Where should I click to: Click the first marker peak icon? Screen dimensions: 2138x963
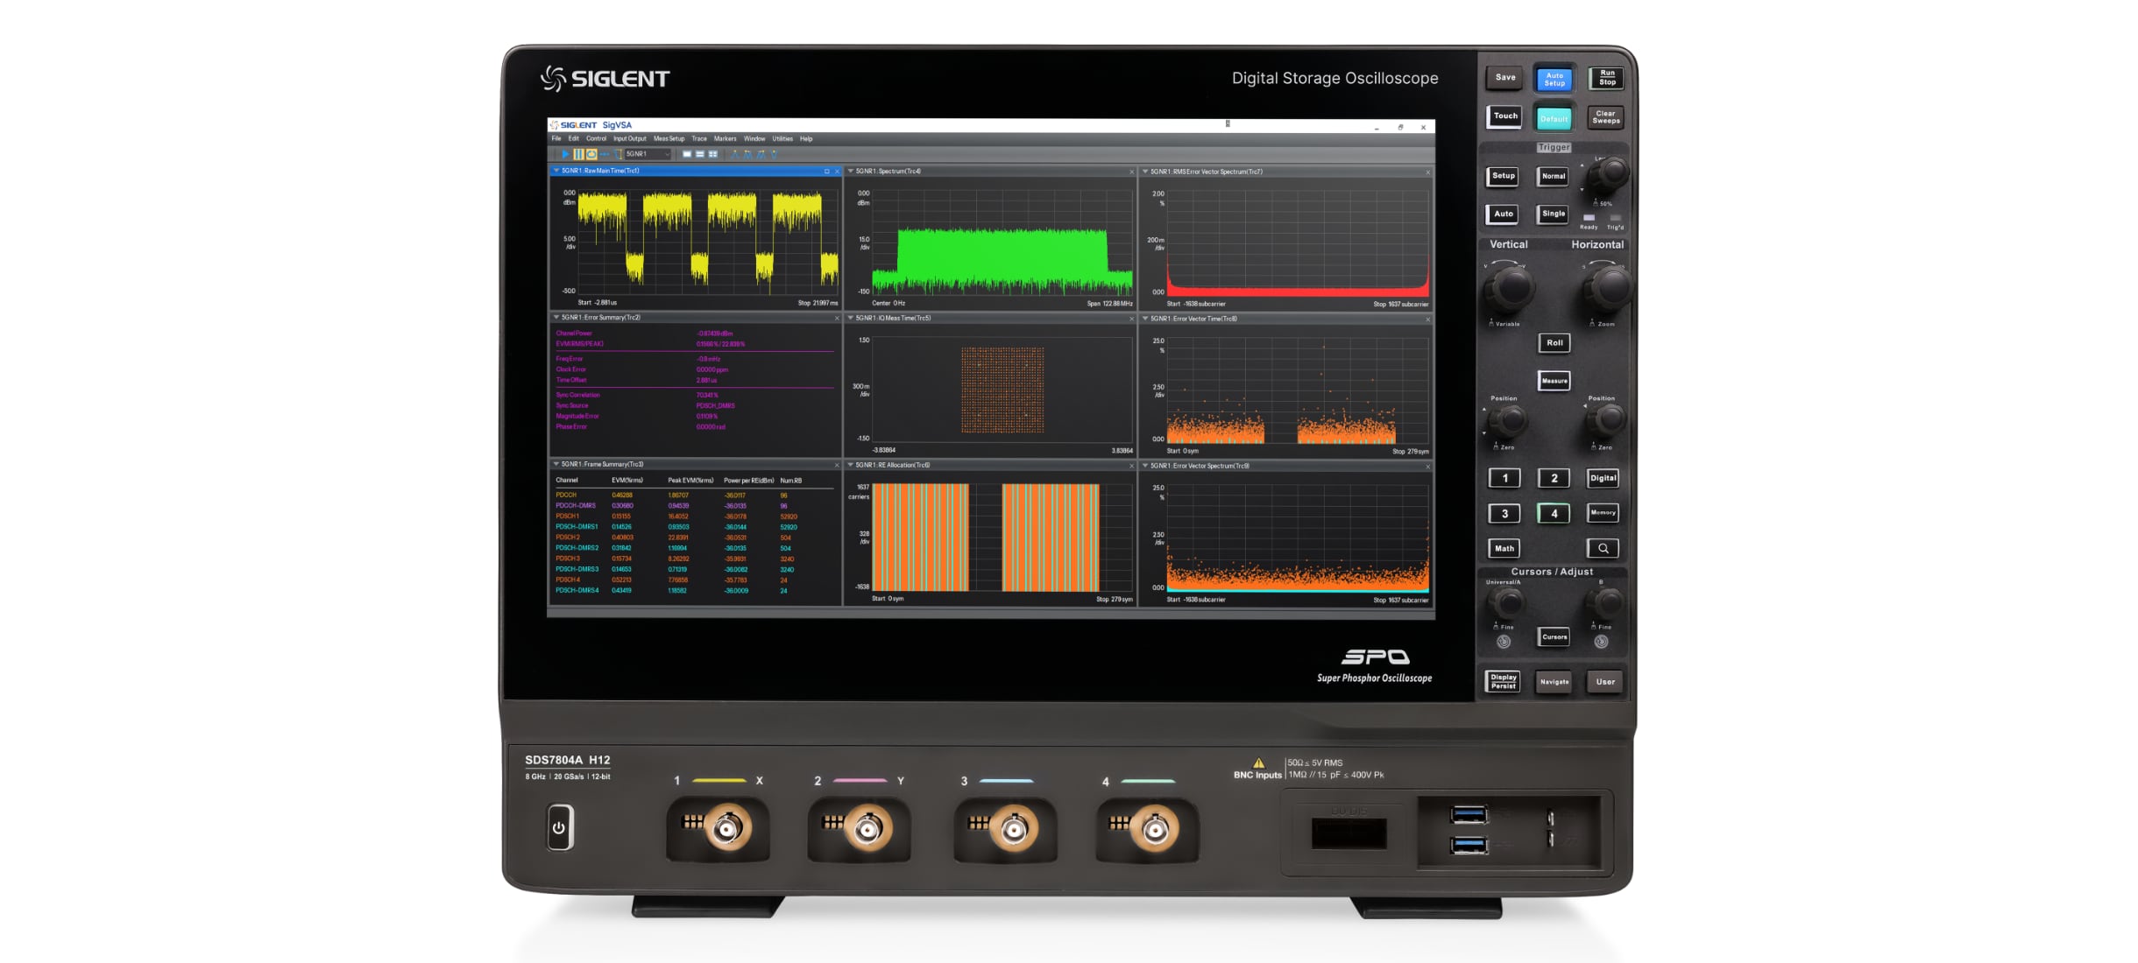735,154
